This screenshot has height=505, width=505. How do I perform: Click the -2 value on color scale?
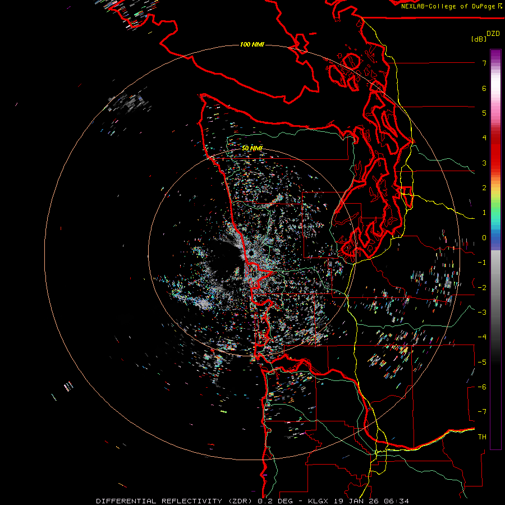pos(482,288)
